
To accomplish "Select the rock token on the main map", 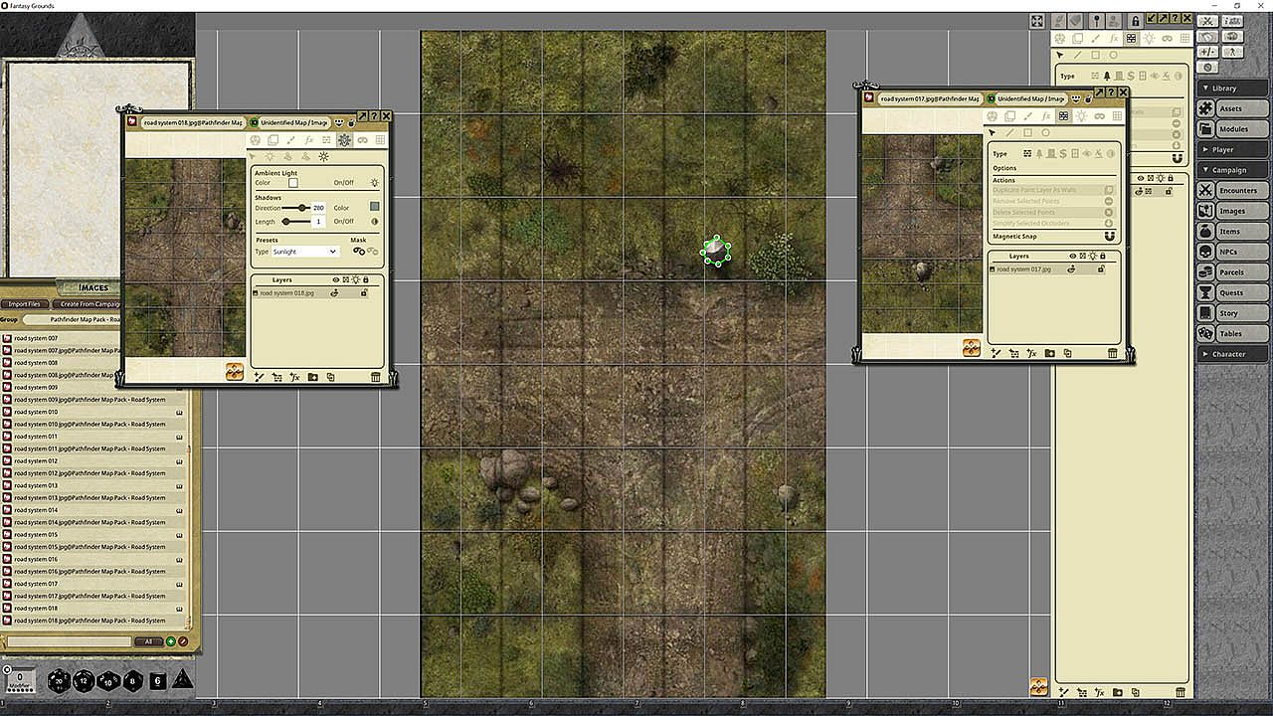I will click(715, 251).
